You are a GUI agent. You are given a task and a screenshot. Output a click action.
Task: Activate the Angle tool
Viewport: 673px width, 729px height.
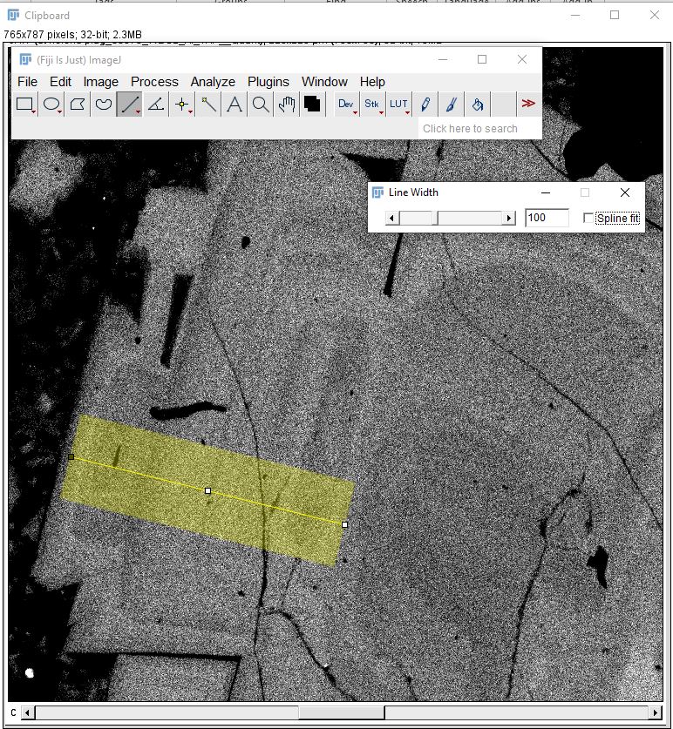[156, 105]
